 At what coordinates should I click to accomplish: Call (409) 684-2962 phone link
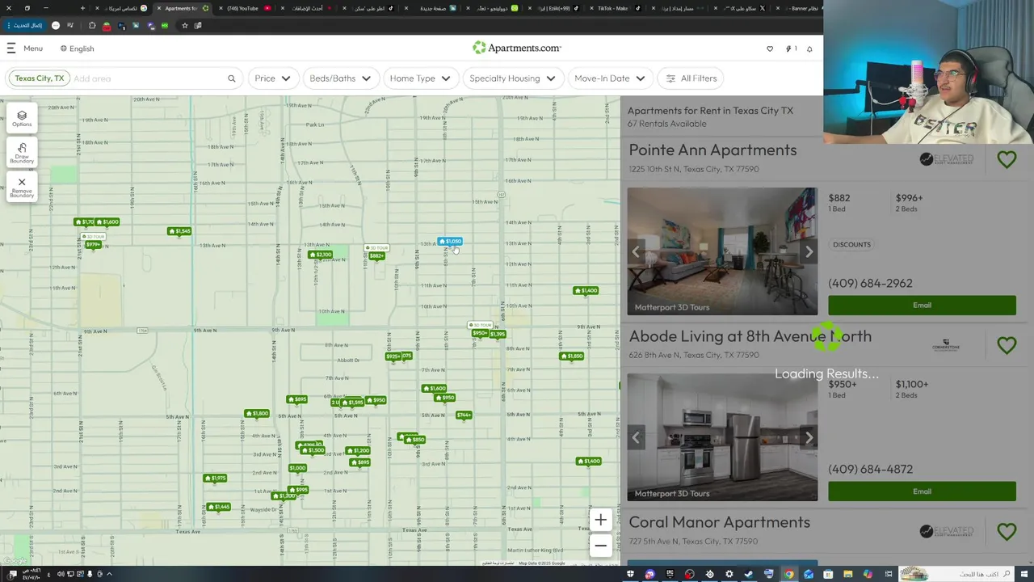pos(870,283)
